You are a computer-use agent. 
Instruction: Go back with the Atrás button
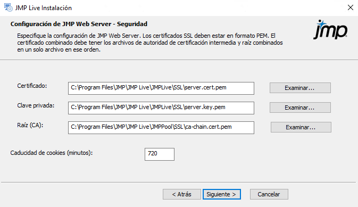point(182,194)
